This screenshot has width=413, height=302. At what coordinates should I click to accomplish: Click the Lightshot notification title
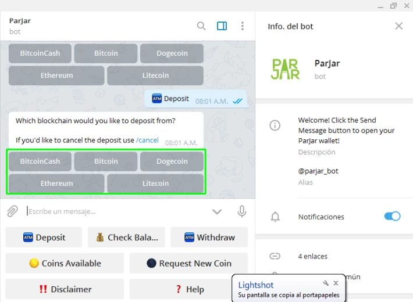click(x=256, y=285)
